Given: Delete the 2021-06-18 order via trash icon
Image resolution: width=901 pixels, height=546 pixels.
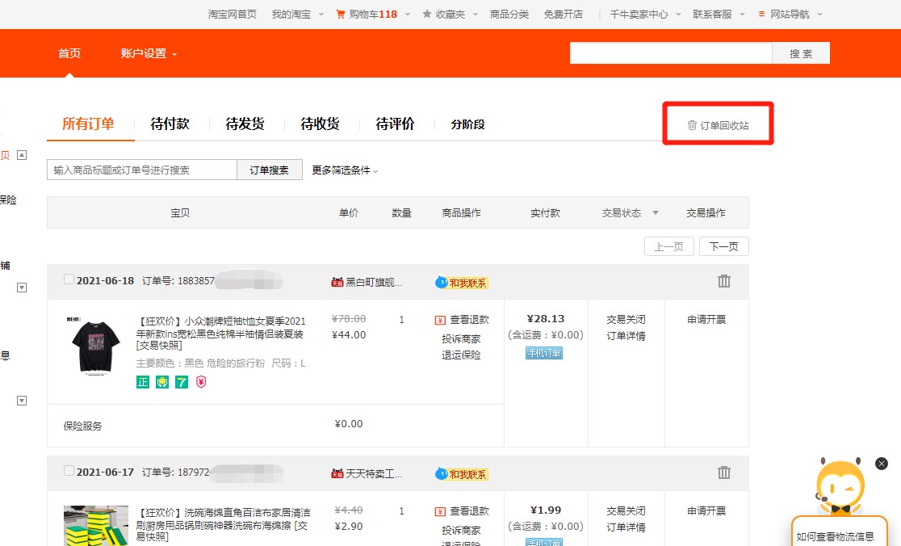Looking at the screenshot, I should click(x=724, y=281).
